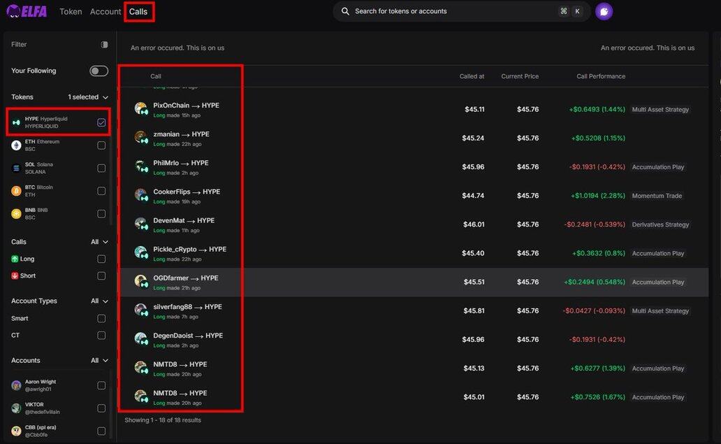Check the Short calls checkbox
This screenshot has height=444, width=721.
click(x=101, y=275)
